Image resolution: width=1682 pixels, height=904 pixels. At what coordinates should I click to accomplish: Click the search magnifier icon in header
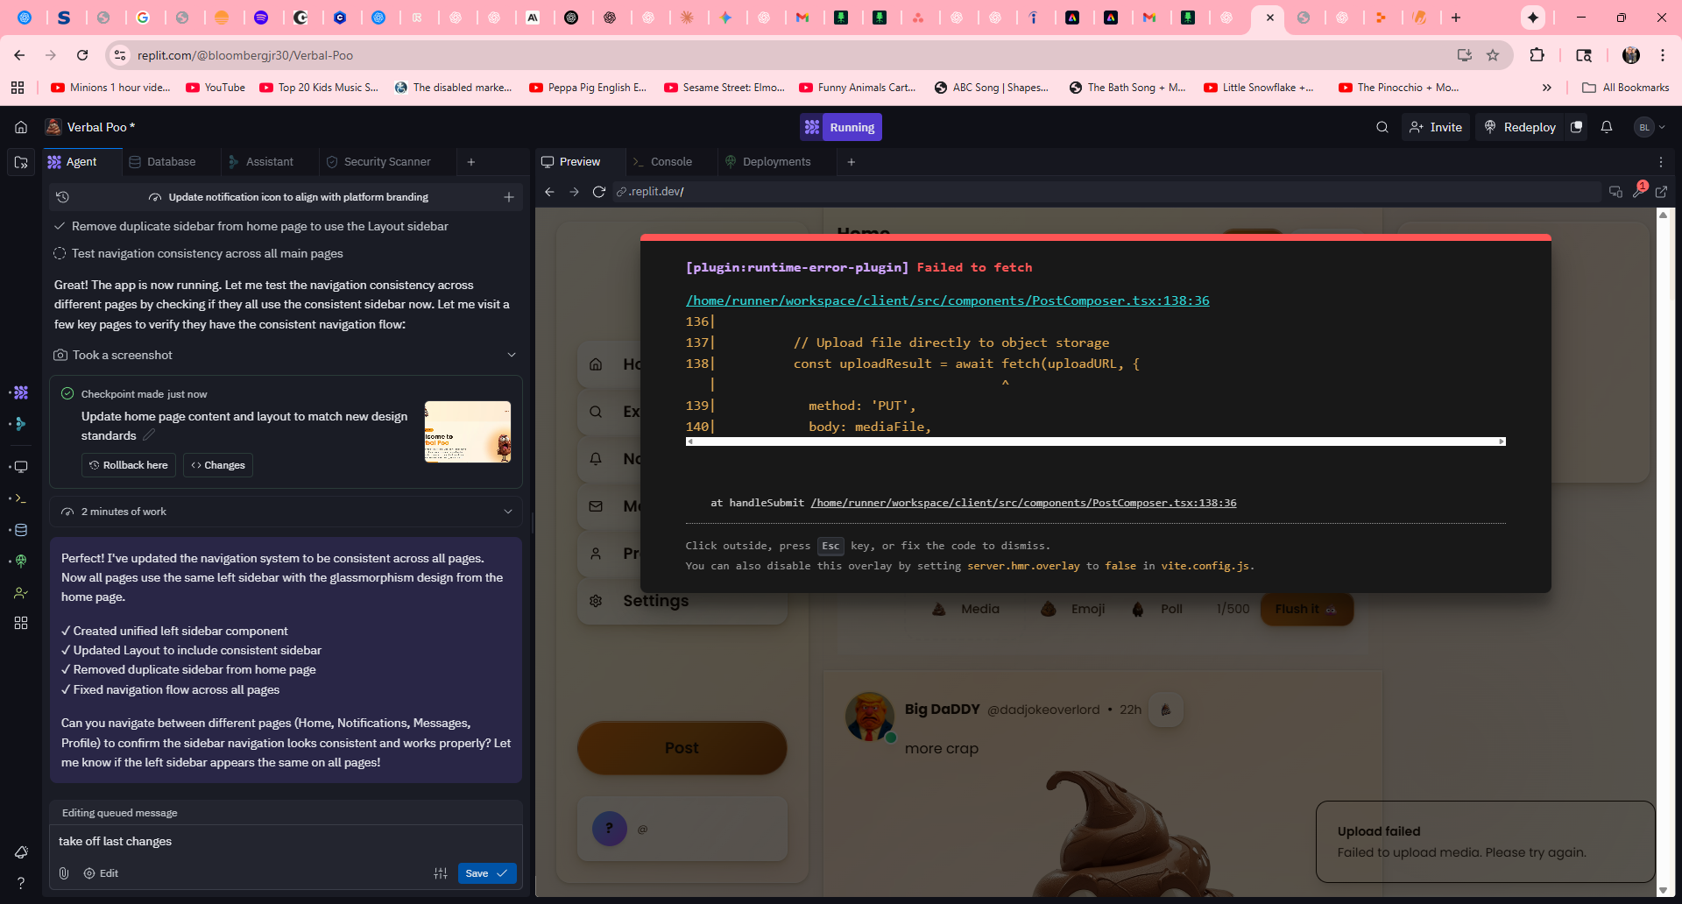pos(1382,127)
